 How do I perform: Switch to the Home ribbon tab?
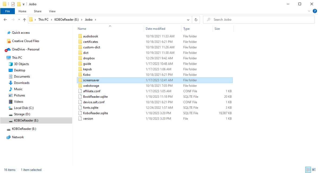[x=22, y=11]
